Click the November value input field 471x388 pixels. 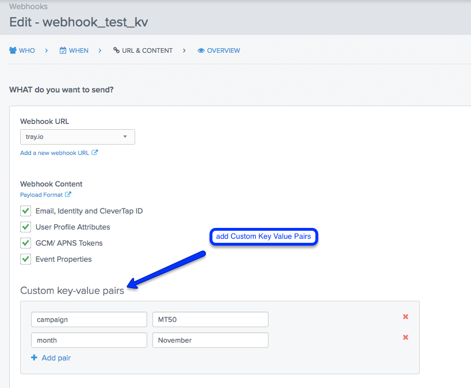[210, 340]
